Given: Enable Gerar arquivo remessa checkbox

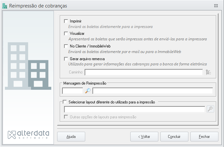Looking at the screenshot, I should pos(66,59).
